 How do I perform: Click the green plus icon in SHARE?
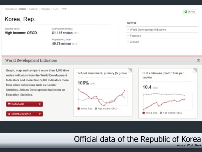186,12
